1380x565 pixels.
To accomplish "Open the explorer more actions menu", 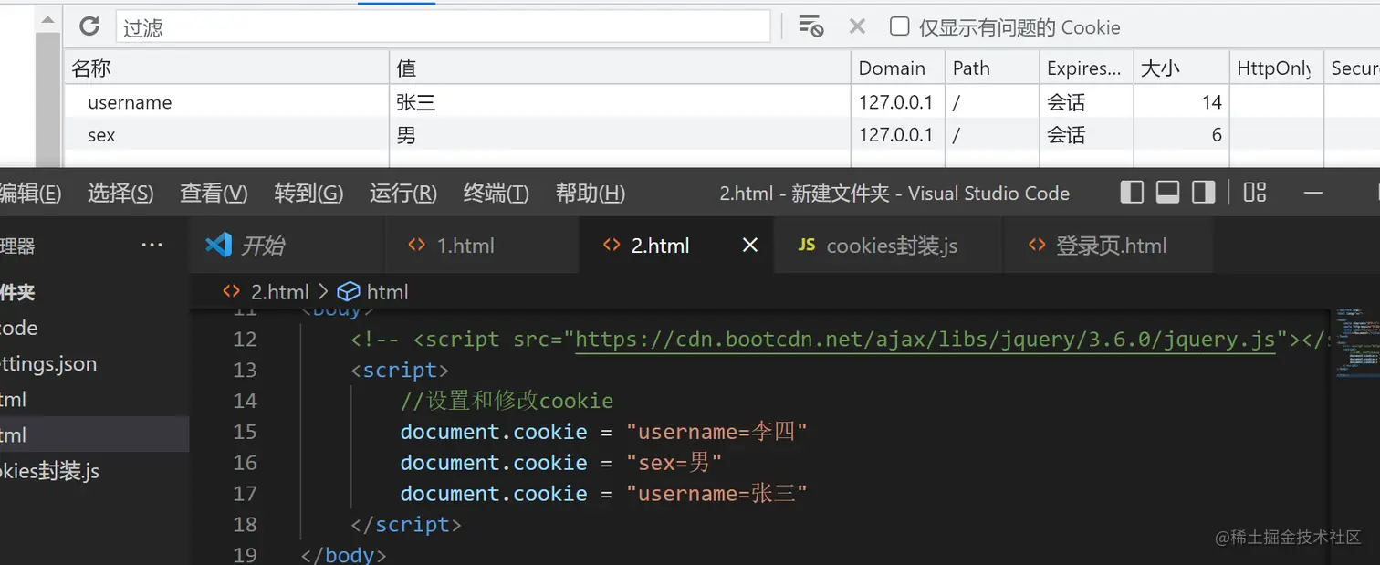I will [x=152, y=245].
